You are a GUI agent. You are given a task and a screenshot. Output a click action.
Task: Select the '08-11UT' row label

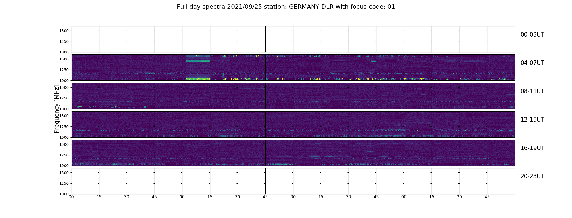point(532,91)
